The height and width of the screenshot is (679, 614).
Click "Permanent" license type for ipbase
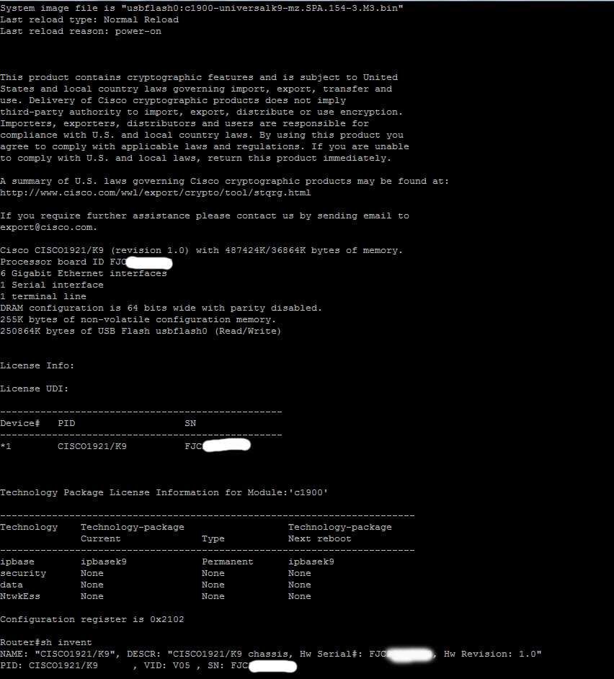click(227, 562)
